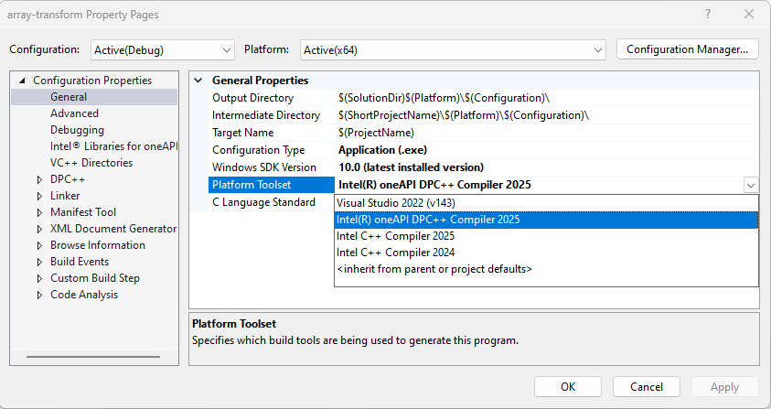Select the Advanced tree item
The width and height of the screenshot is (771, 409).
point(74,113)
